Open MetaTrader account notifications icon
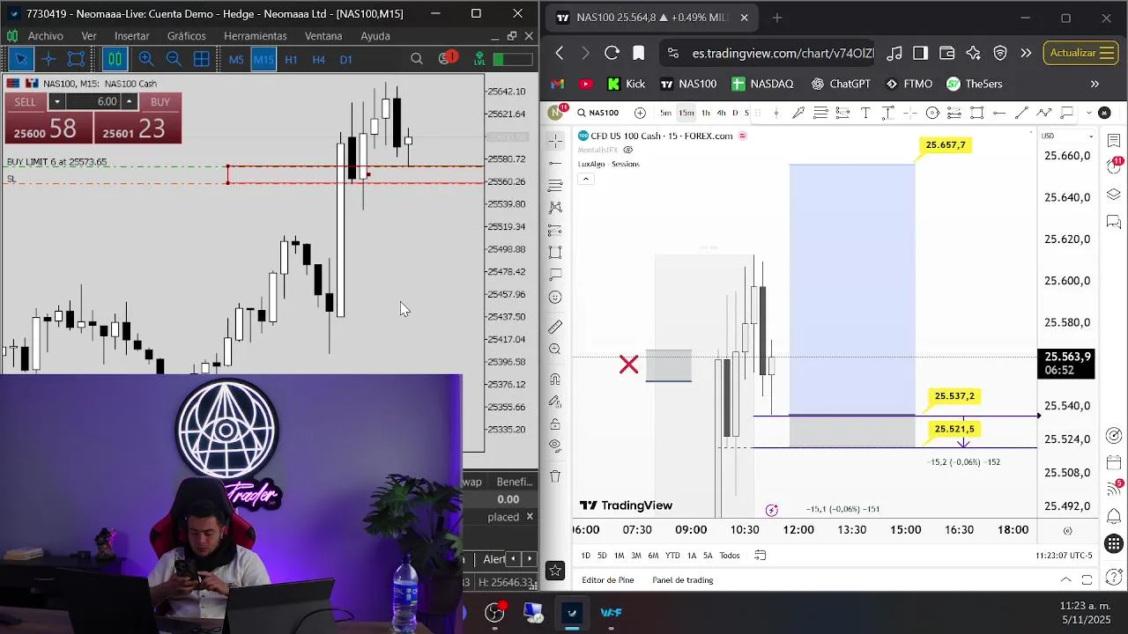This screenshot has width=1128, height=634. pyautogui.click(x=448, y=59)
